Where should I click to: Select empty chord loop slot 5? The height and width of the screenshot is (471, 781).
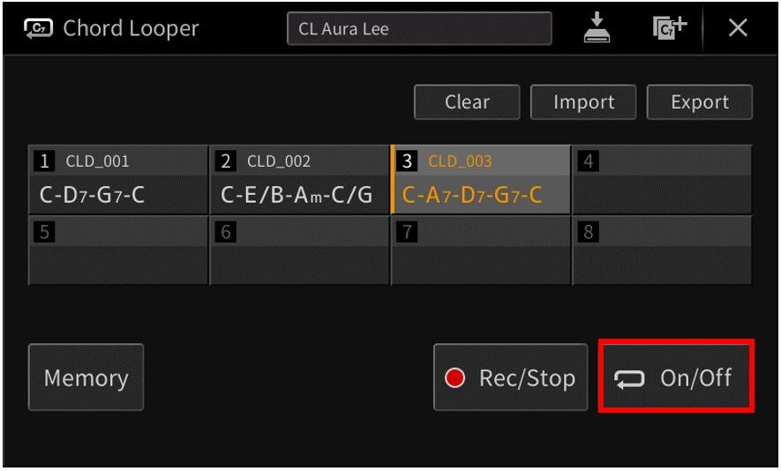pos(118,250)
